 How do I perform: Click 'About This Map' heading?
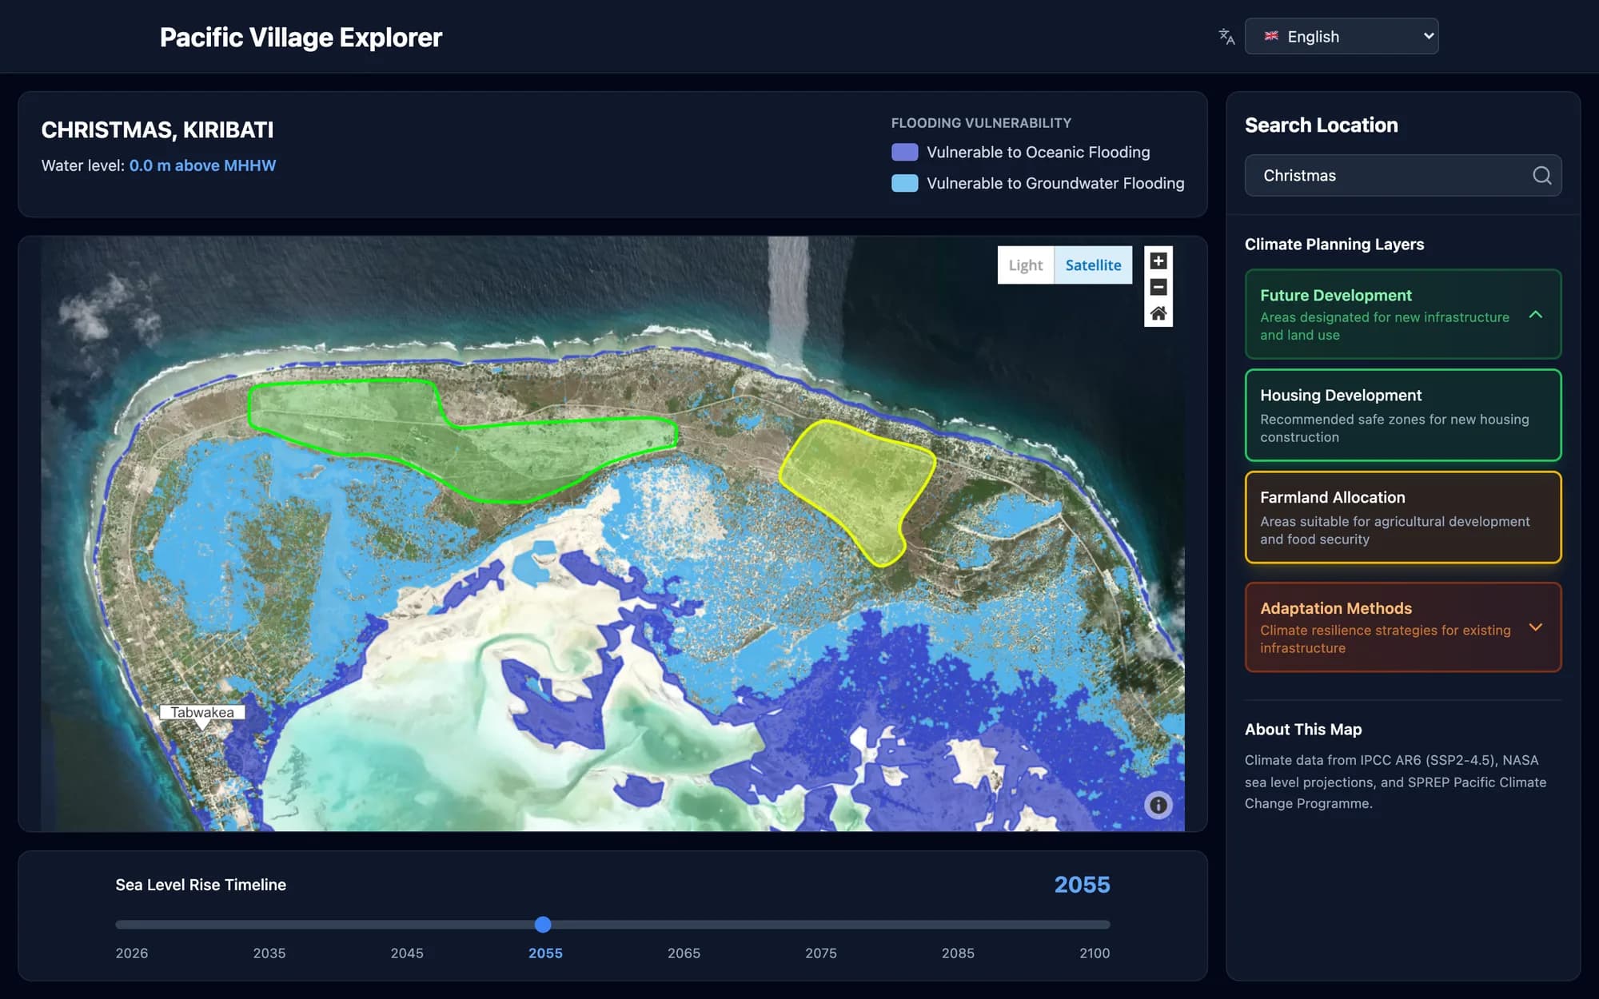(x=1302, y=729)
